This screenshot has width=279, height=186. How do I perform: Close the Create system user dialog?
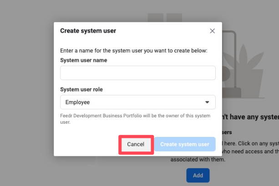pyautogui.click(x=212, y=31)
